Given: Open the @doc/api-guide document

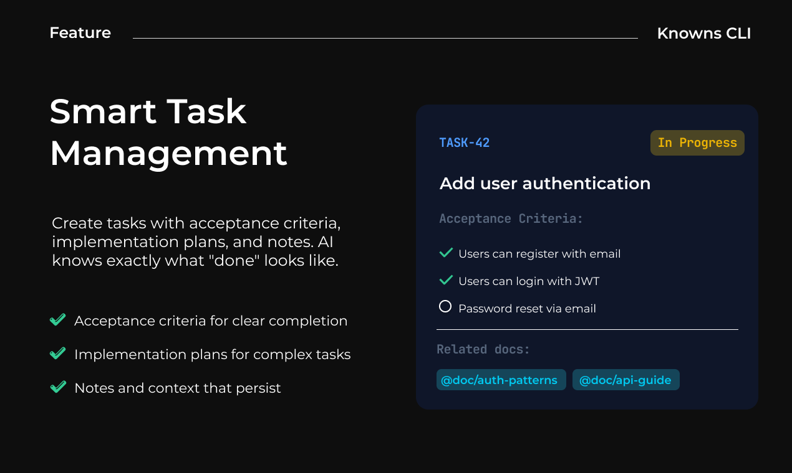Looking at the screenshot, I should click(x=625, y=380).
